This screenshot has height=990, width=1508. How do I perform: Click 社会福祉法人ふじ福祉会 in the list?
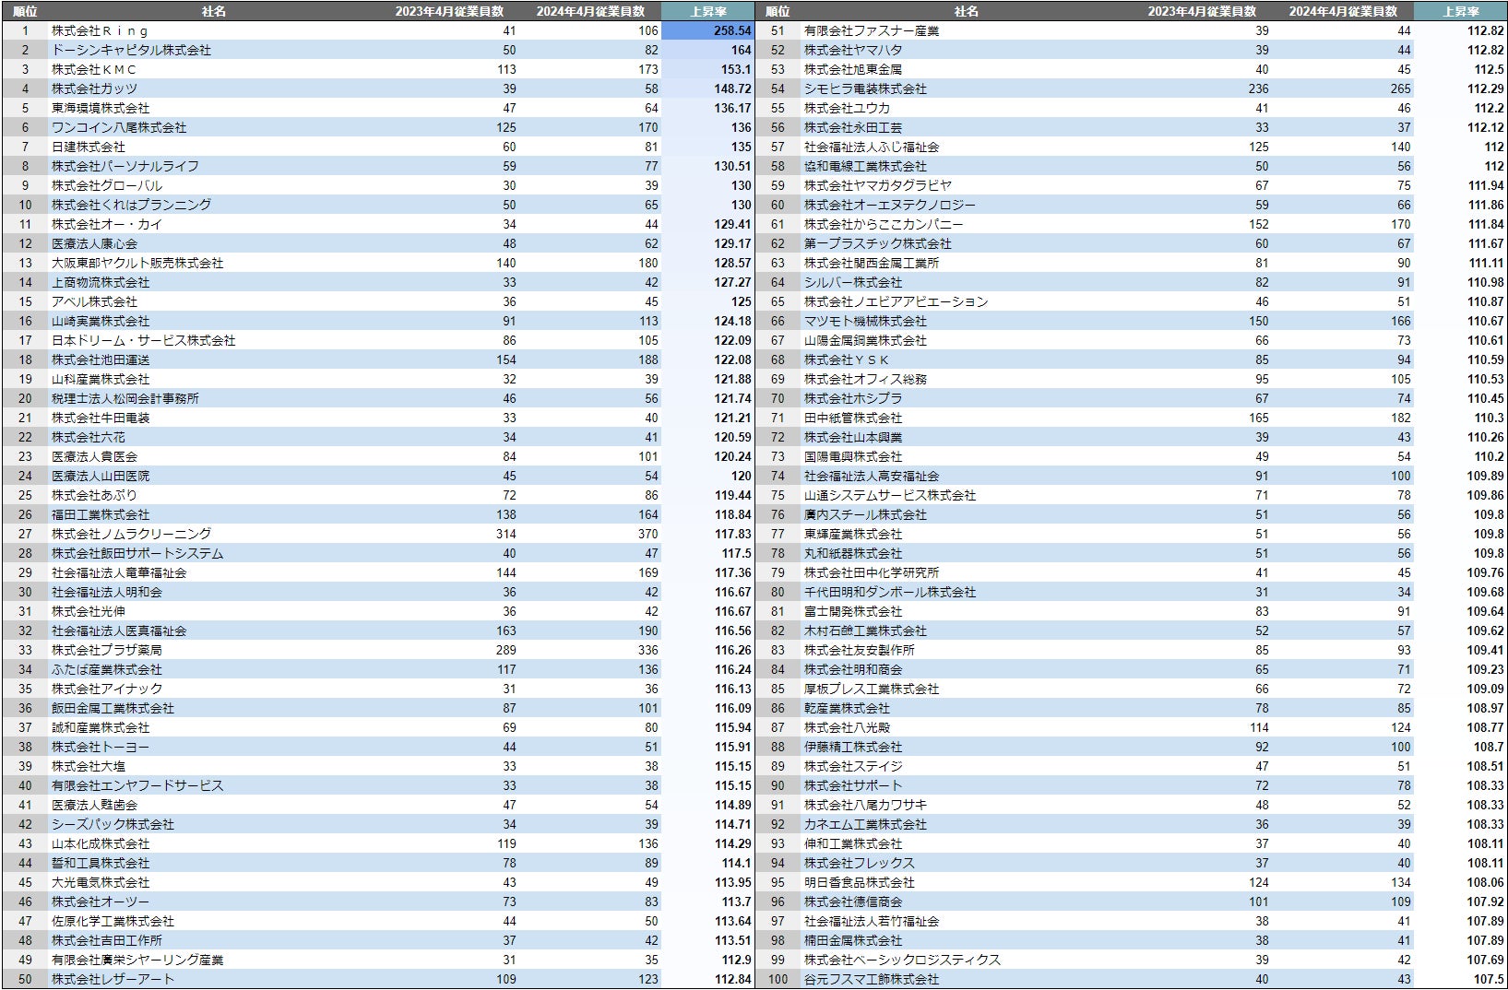tap(872, 147)
